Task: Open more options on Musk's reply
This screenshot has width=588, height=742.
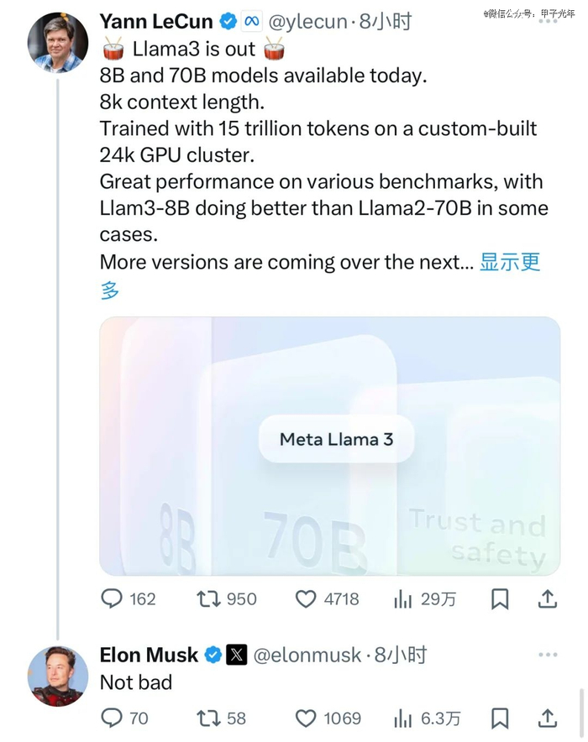Action: pyautogui.click(x=548, y=655)
